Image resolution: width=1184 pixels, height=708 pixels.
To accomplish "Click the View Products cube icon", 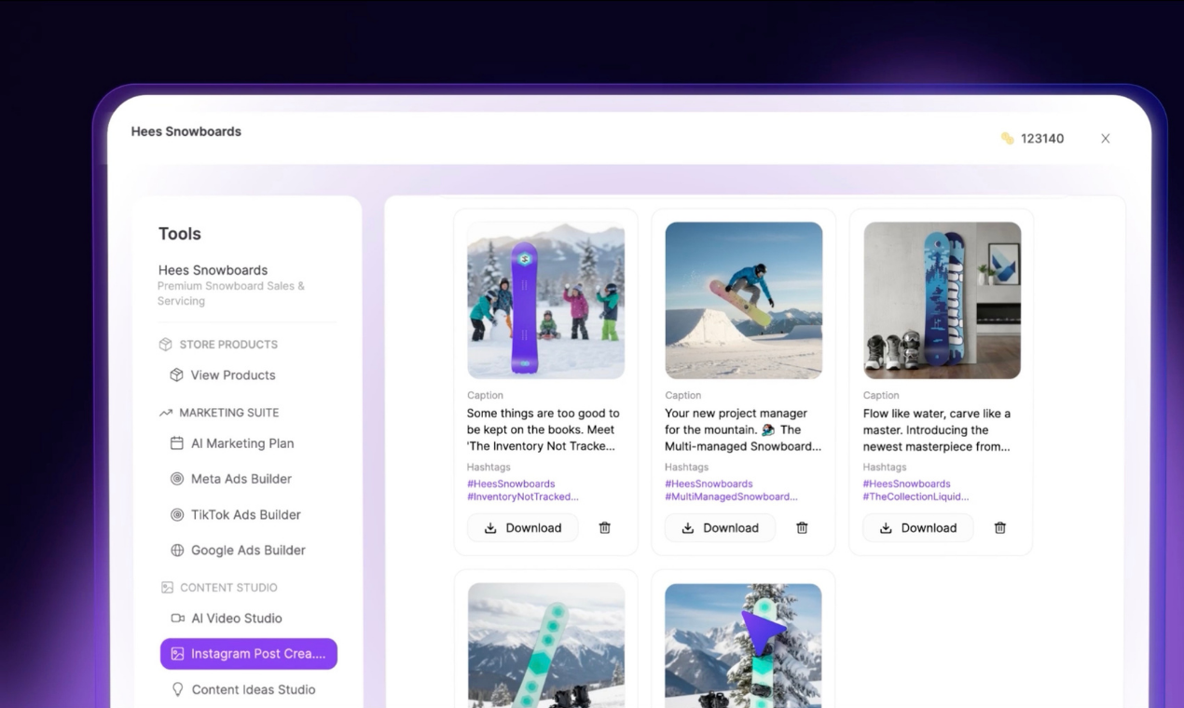I will [x=176, y=374].
